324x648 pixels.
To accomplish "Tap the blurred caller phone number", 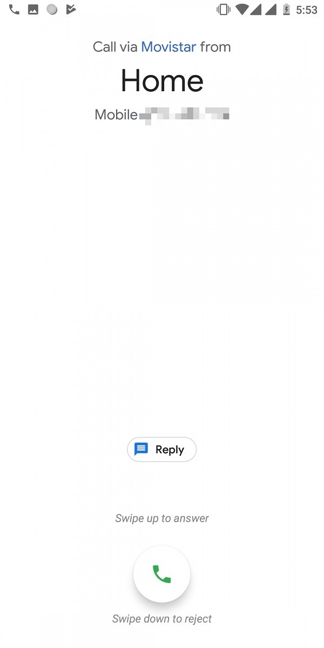I will pyautogui.click(x=184, y=114).
